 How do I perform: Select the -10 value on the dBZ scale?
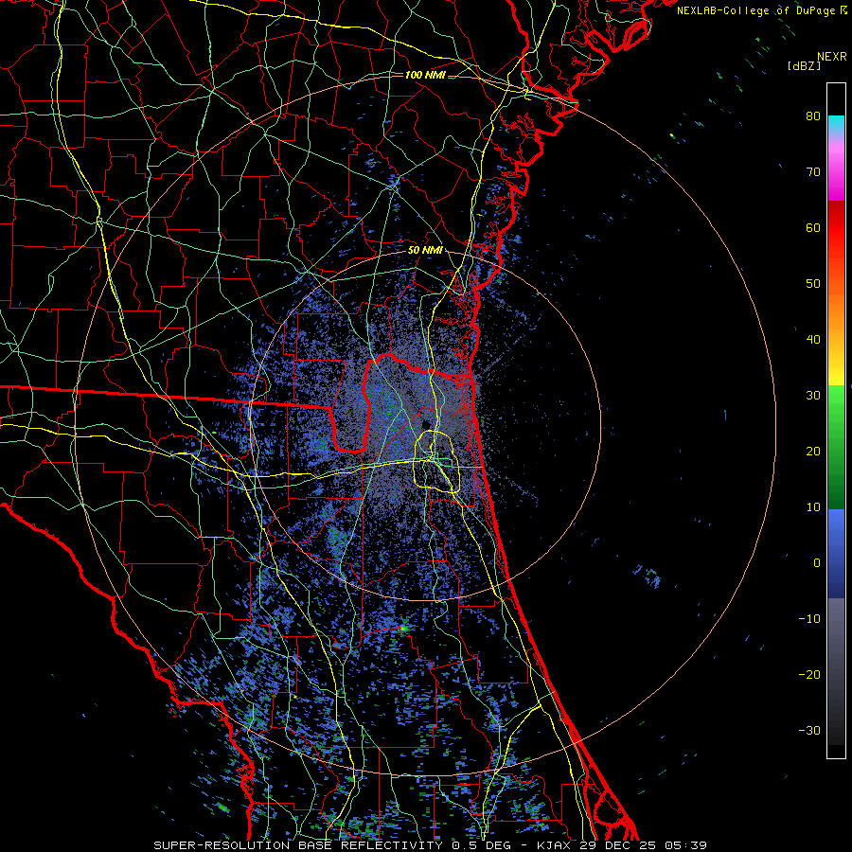tap(809, 619)
